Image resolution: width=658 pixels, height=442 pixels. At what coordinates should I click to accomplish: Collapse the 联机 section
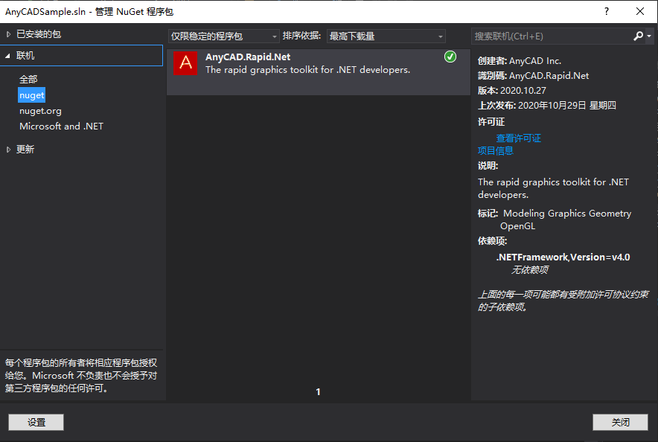pos(9,56)
